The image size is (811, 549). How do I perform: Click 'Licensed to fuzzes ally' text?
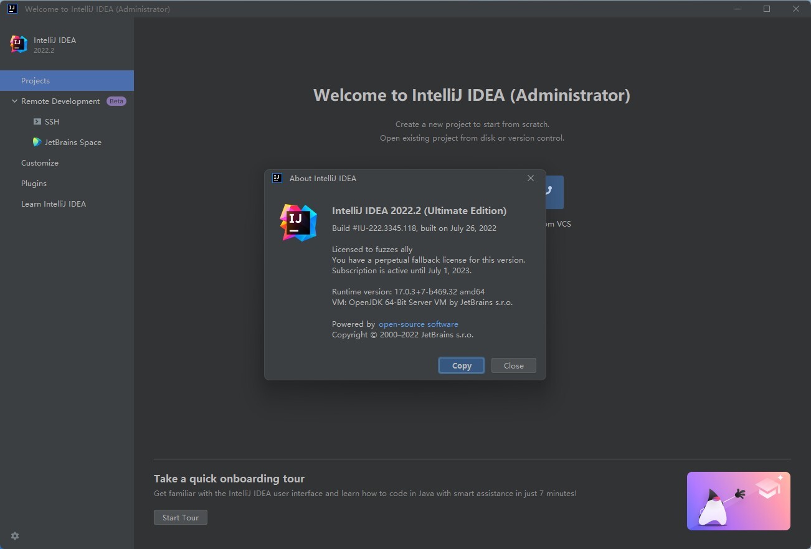[x=372, y=250]
